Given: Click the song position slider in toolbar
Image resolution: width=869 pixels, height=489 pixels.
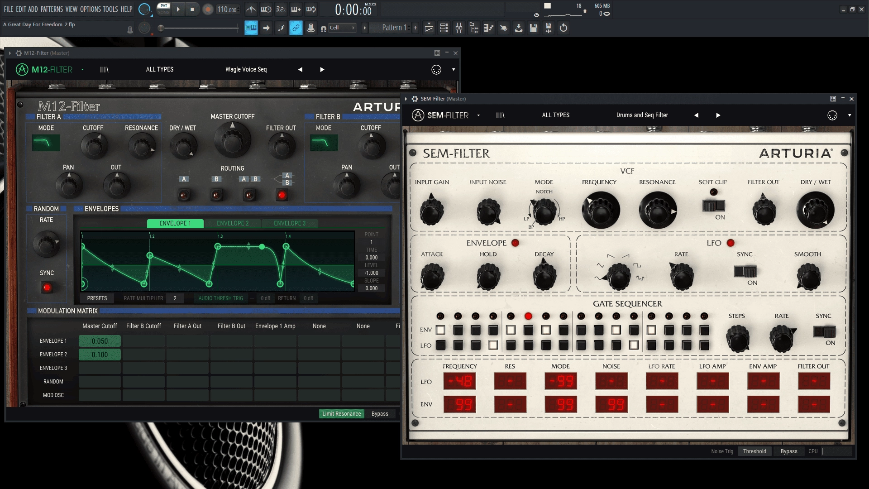Looking at the screenshot, I should [x=199, y=28].
